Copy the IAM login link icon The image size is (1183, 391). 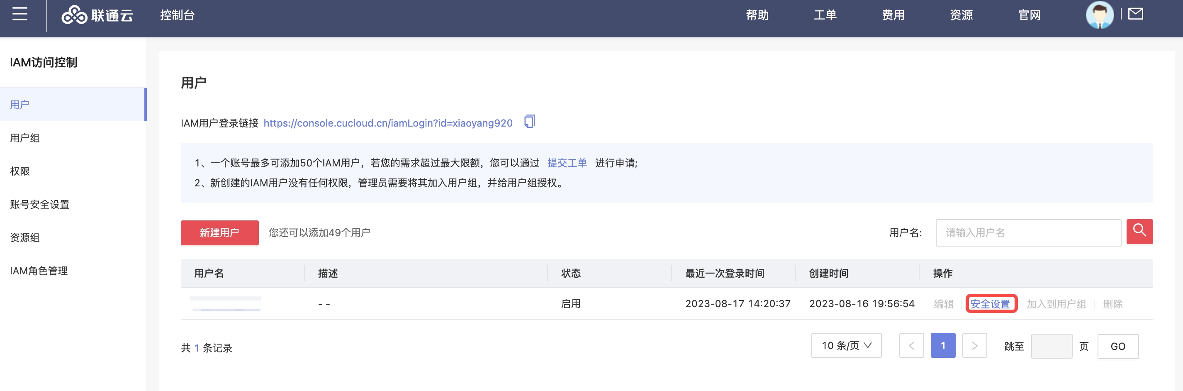[x=530, y=122]
